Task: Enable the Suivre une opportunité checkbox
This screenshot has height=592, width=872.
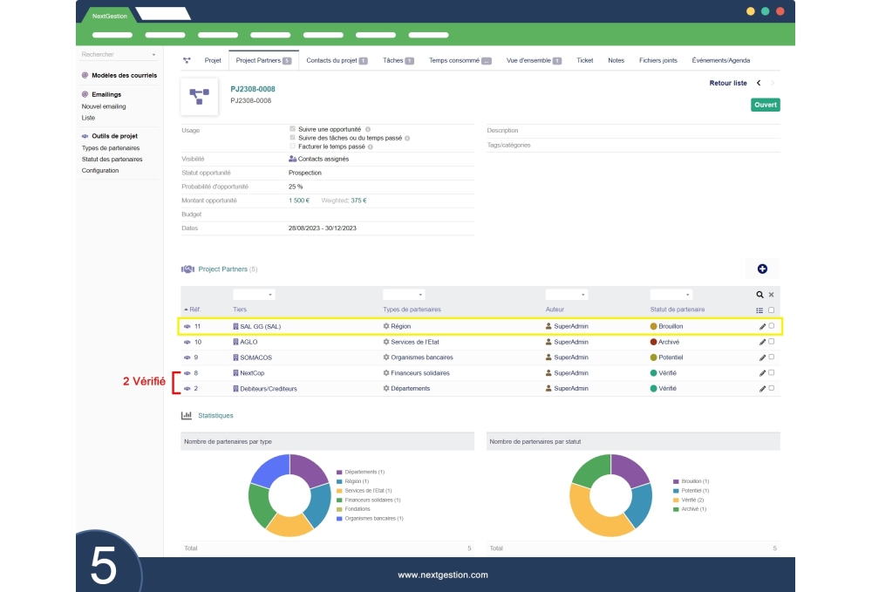Action: (x=294, y=127)
